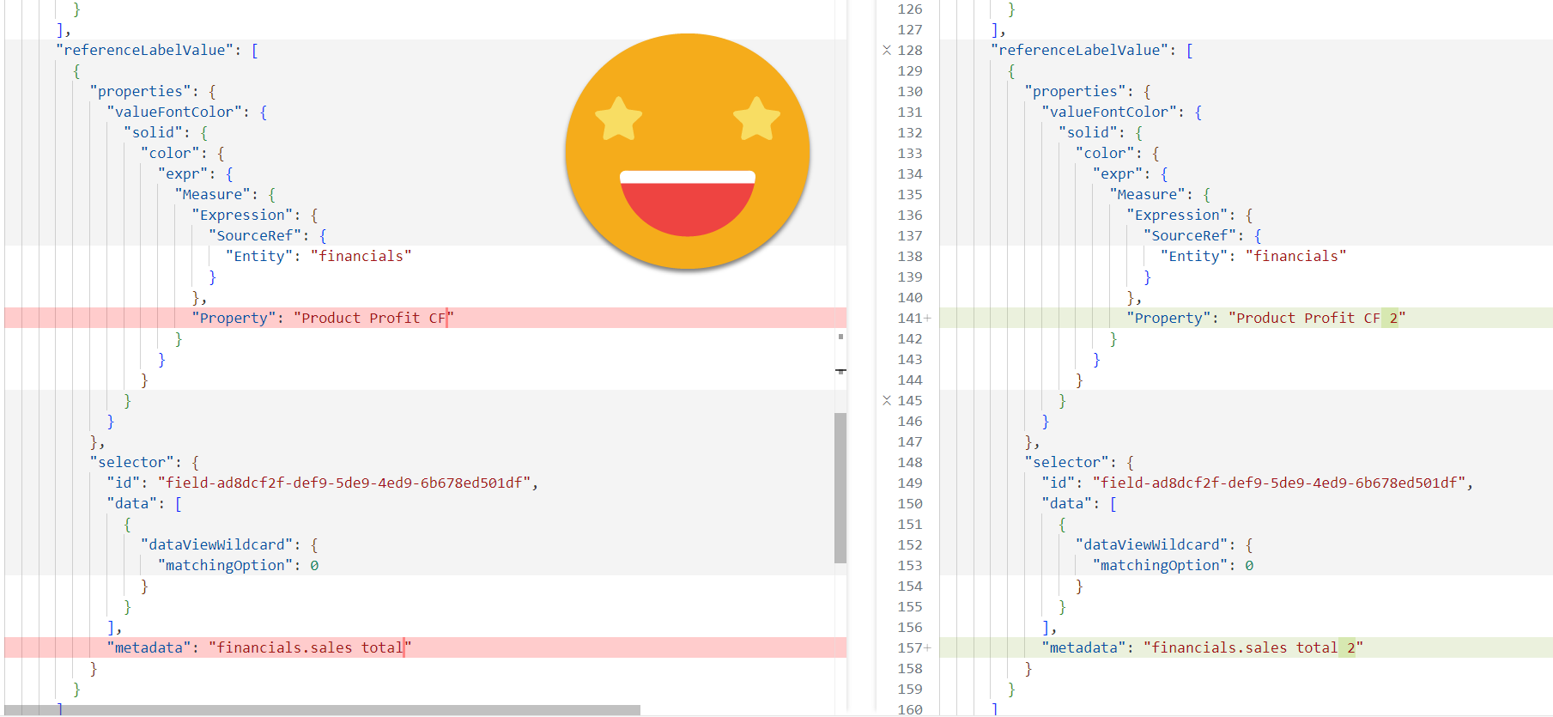Image resolution: width=1553 pixels, height=717 pixels.
Task: Click line number 126 in the gutter
Action: 909,9
